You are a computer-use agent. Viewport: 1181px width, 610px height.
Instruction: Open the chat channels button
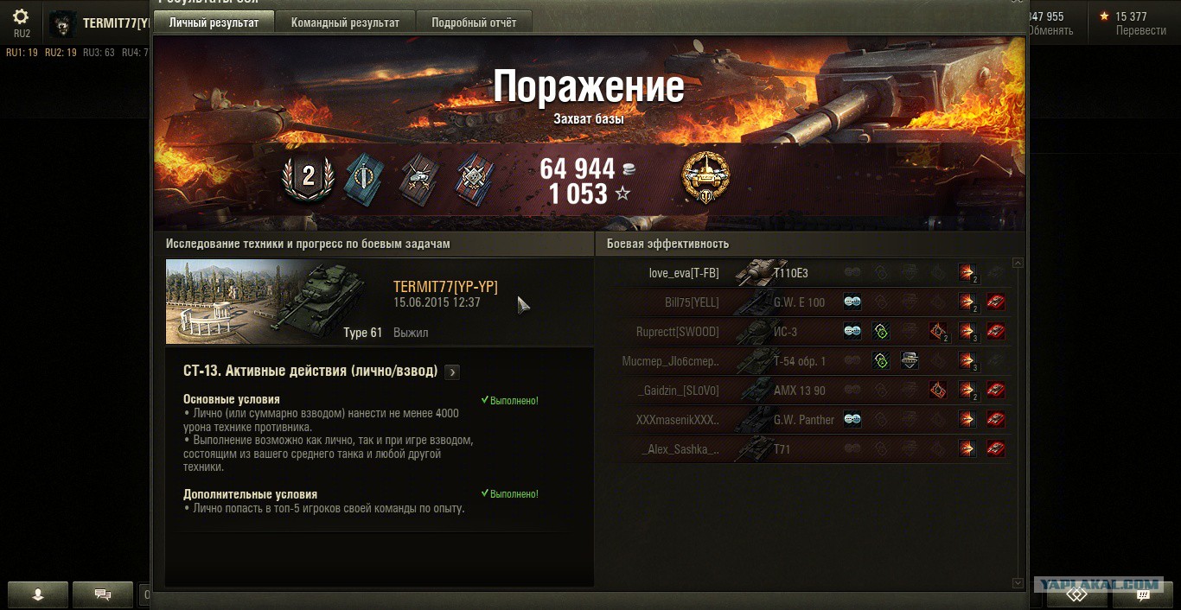[103, 594]
